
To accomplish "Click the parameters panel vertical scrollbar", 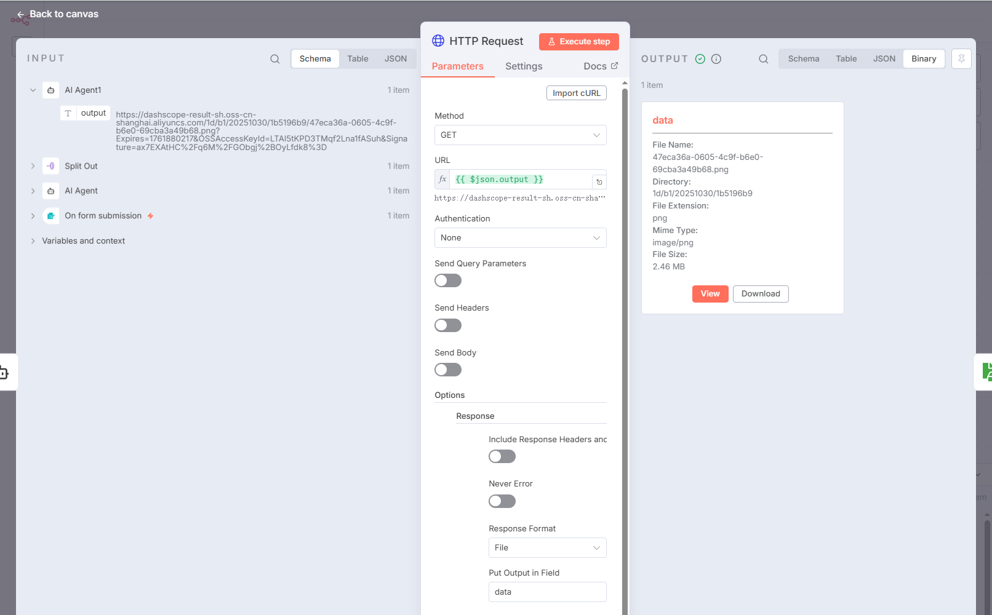I will [x=625, y=307].
